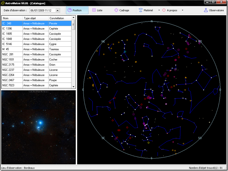Click the Cocher constellation cell

60,59
